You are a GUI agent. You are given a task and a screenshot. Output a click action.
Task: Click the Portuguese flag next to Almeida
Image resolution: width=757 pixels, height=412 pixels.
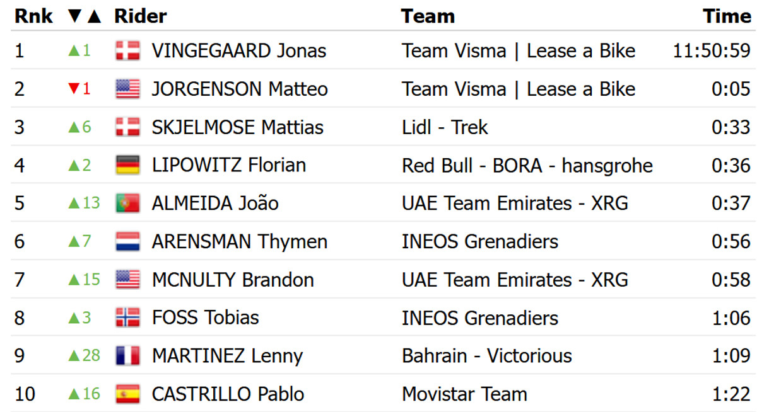(x=127, y=203)
